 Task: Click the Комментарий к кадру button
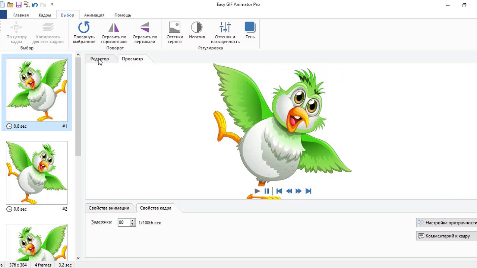(446, 236)
